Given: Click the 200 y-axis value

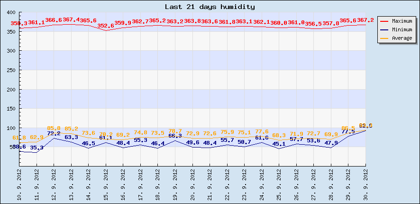Looking at the screenshot, I should pos(11,89).
